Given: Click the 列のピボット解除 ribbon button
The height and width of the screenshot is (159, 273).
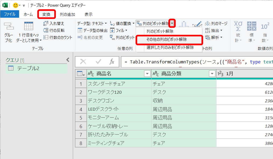Looking at the screenshot, I should pos(153,23).
